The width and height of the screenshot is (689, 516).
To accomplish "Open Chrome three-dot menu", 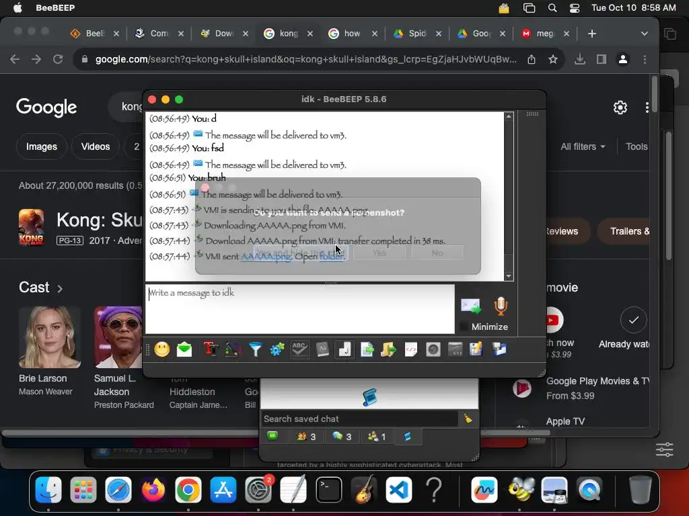I will pyautogui.click(x=645, y=59).
